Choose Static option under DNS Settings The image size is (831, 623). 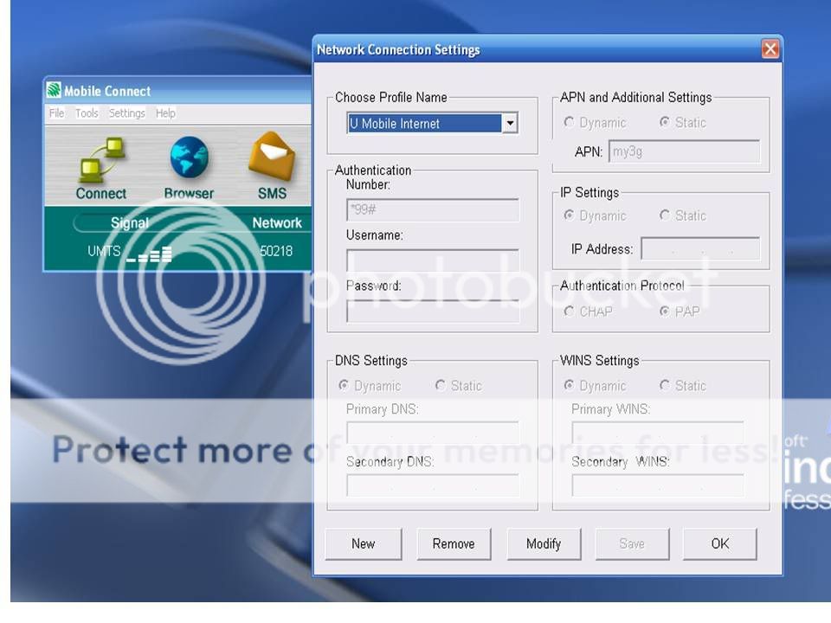441,386
